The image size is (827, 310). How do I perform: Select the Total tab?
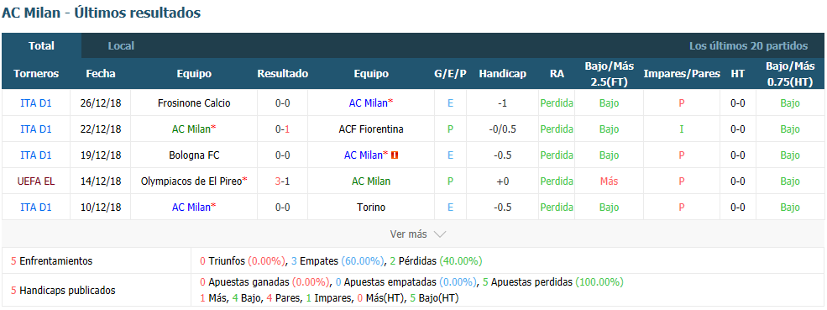click(42, 46)
